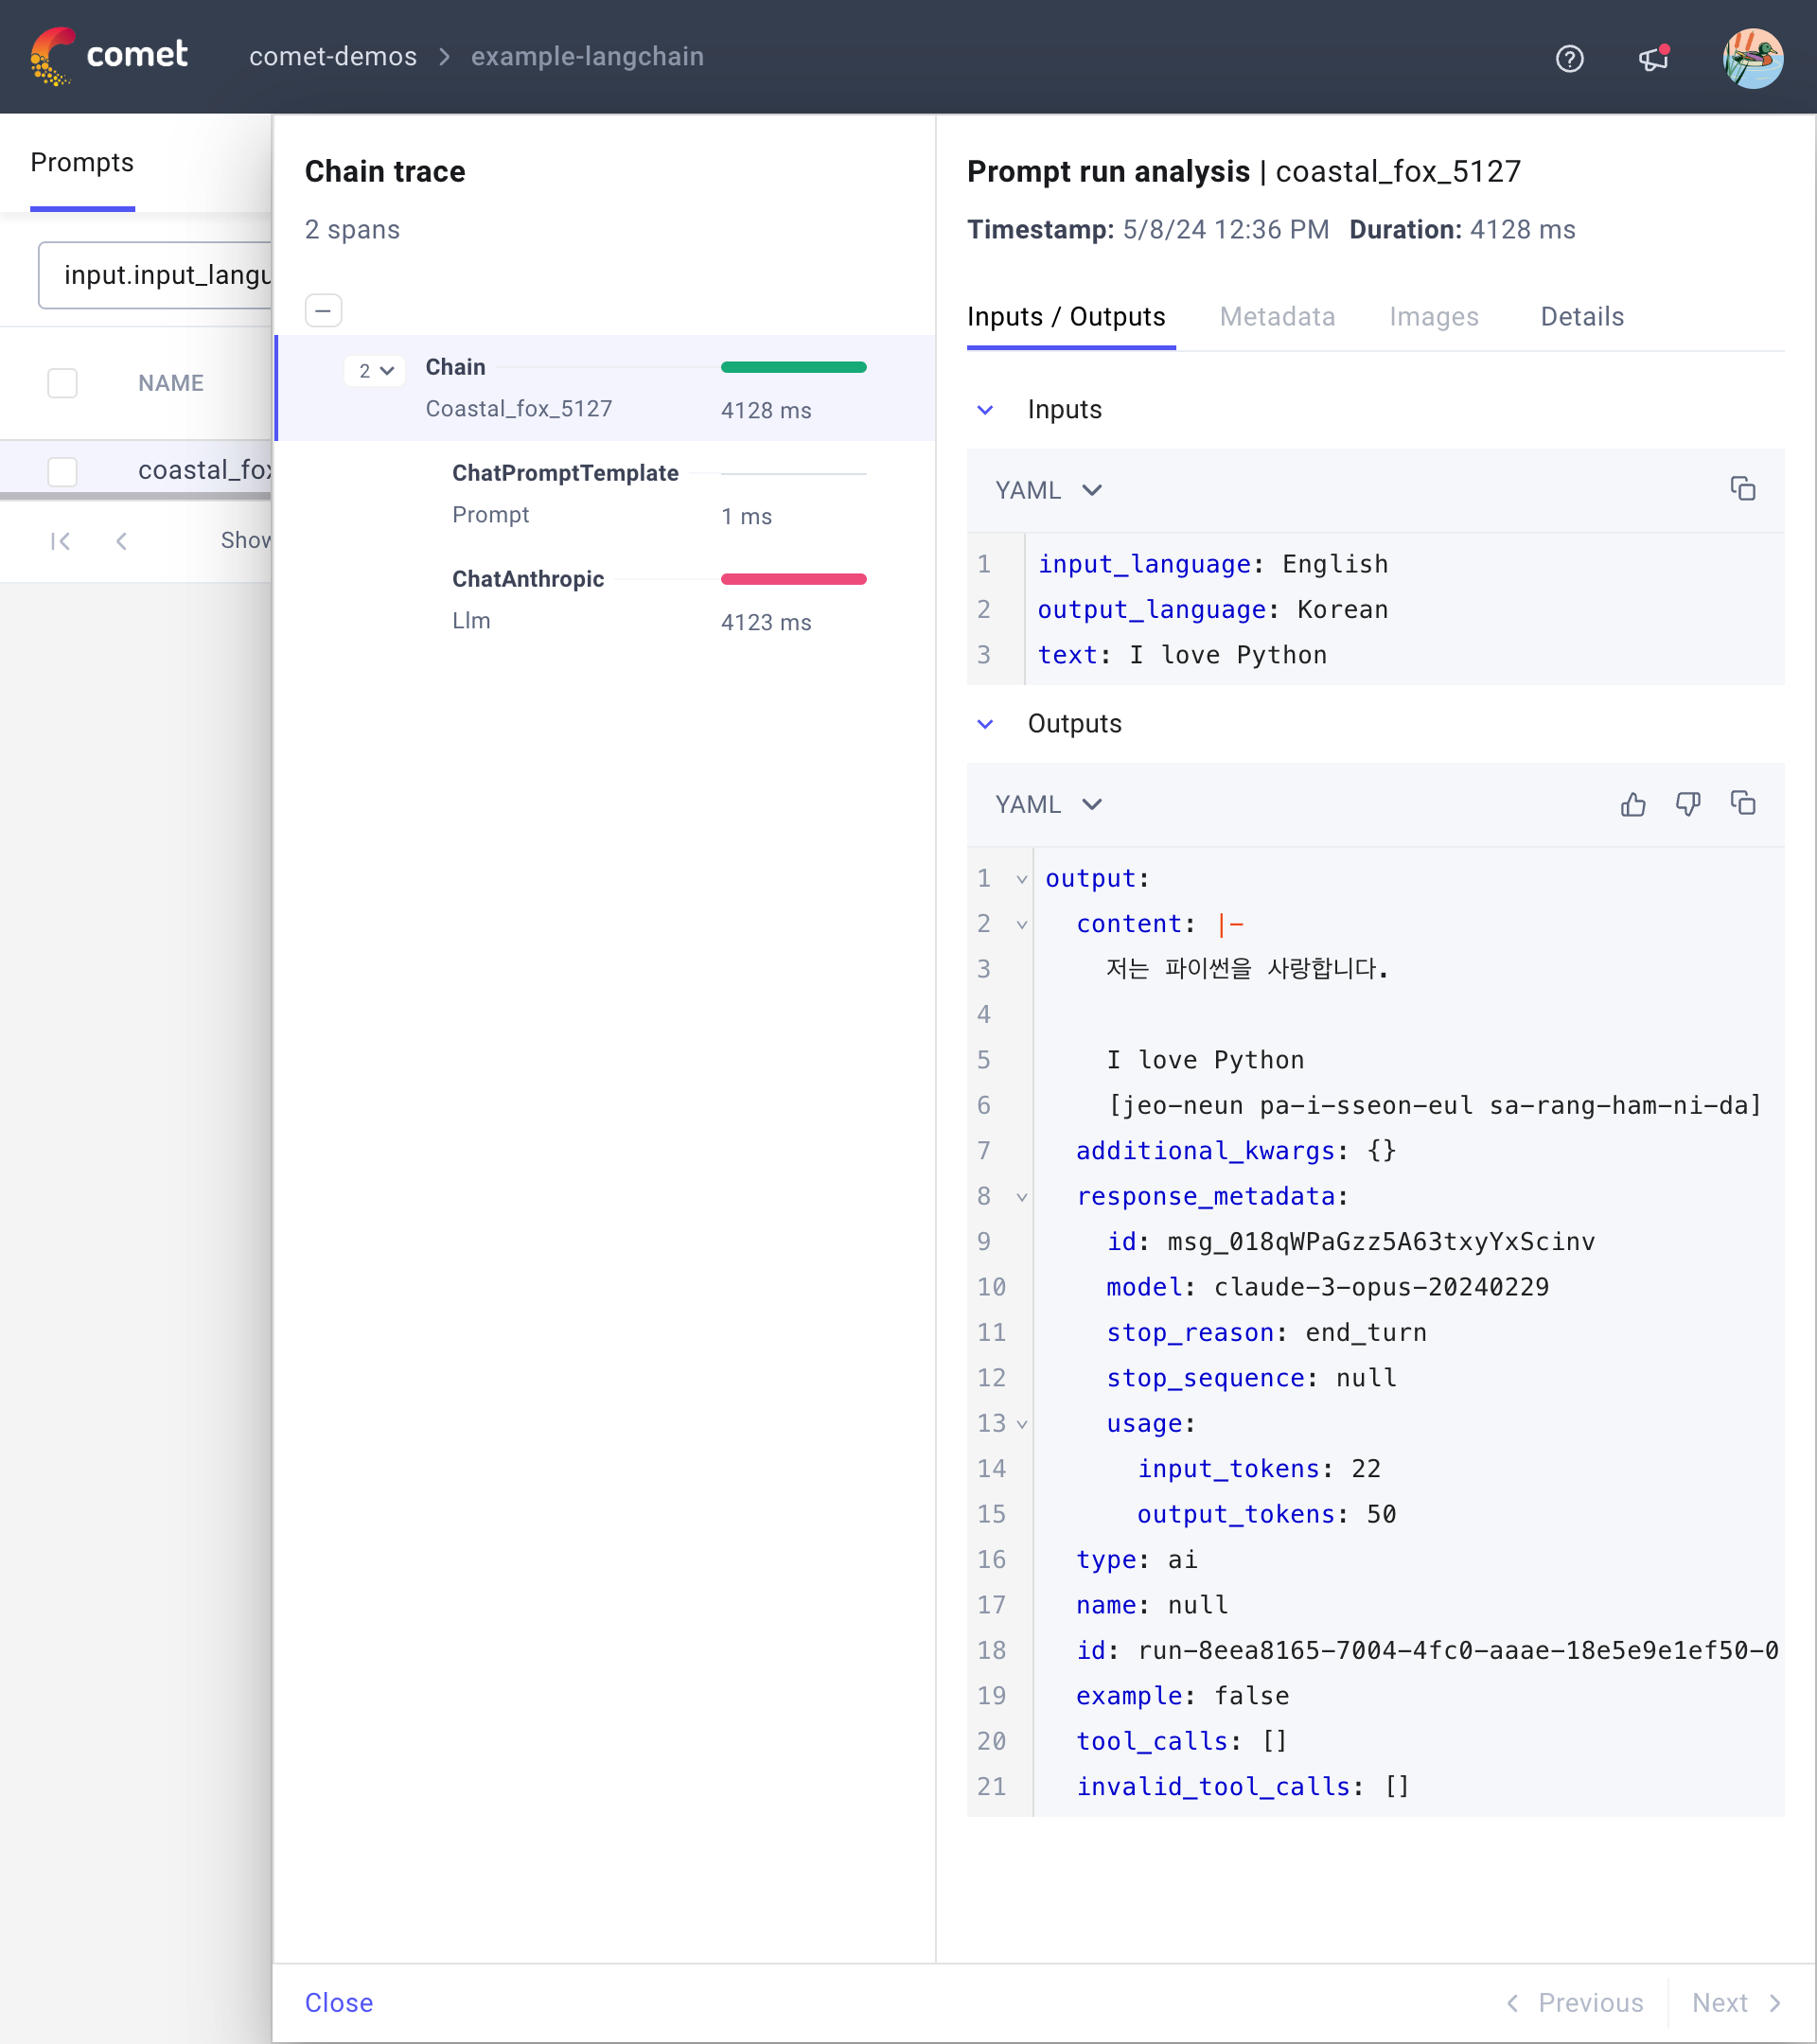Screen dimensions: 1817x2044
Task: Click the help question mark icon
Action: [1569, 59]
